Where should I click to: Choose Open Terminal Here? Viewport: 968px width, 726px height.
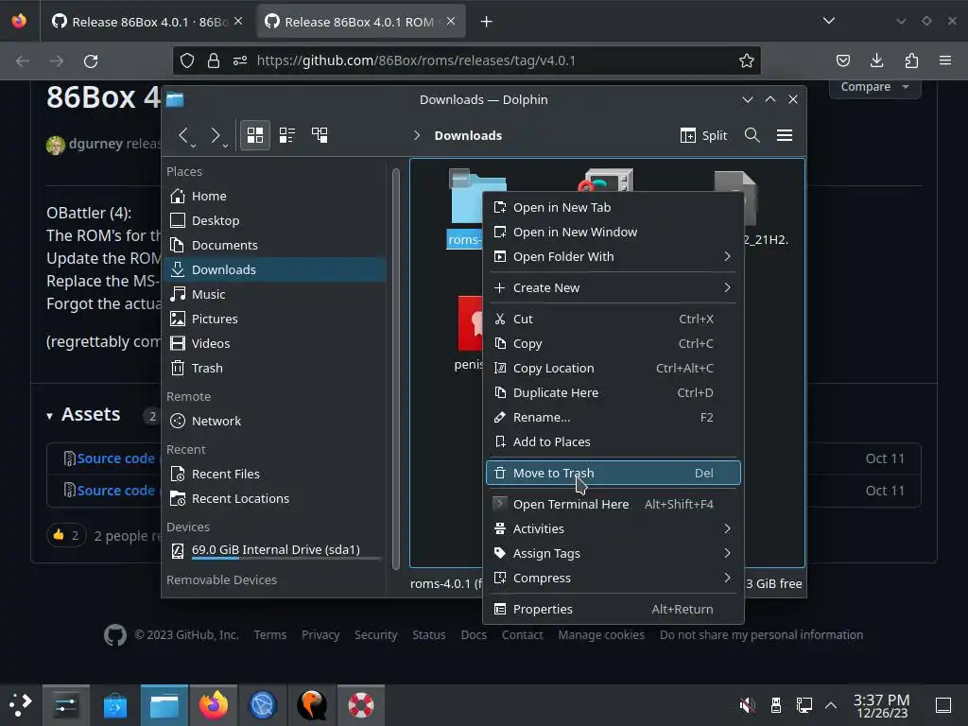coord(613,505)
